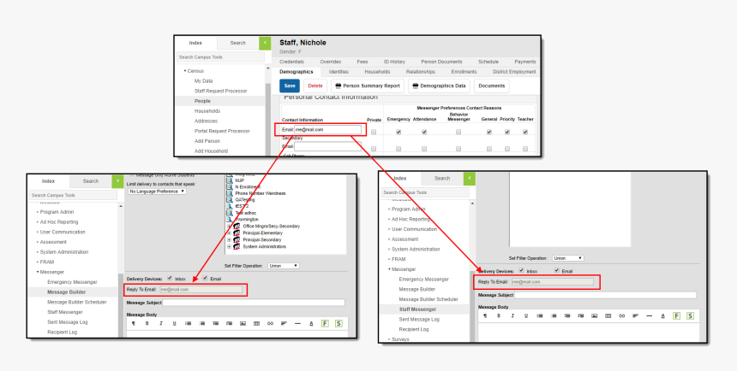Click underline icon in Staff Messenger editor
Image resolution: width=737 pixels, height=371 pixels.
click(526, 315)
